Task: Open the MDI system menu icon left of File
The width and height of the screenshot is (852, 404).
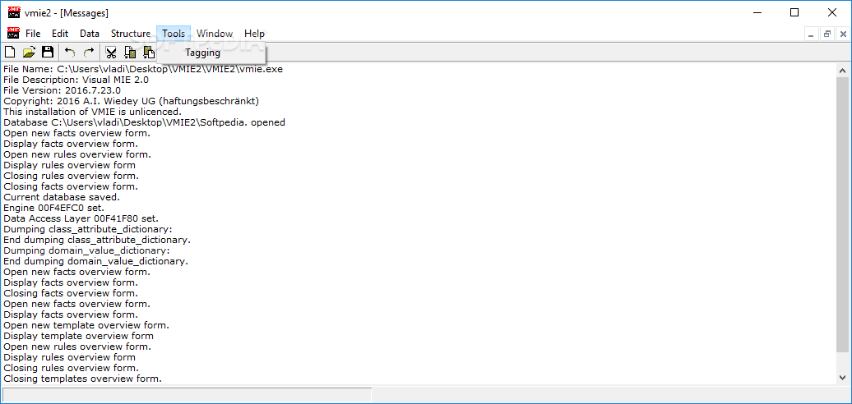Action: pos(14,33)
